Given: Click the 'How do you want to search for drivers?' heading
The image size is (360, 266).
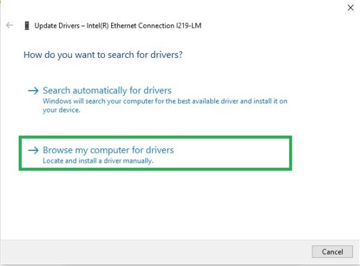Looking at the screenshot, I should click(x=103, y=55).
